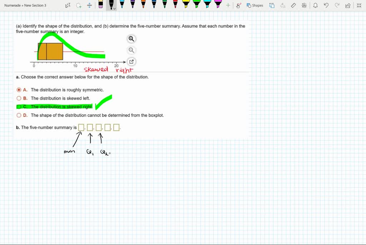366x245 pixels.
Task: Click the first five-number summary box
Action: 81,127
